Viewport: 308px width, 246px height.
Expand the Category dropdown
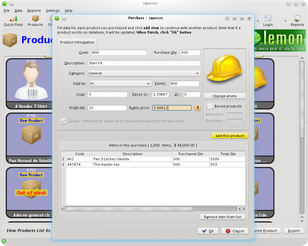coord(144,73)
